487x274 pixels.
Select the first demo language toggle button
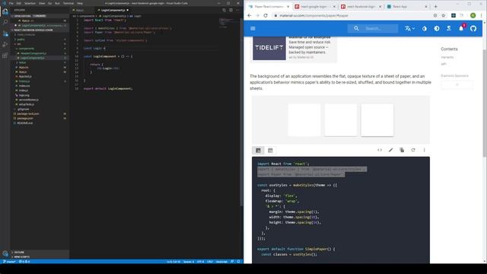tap(258, 151)
